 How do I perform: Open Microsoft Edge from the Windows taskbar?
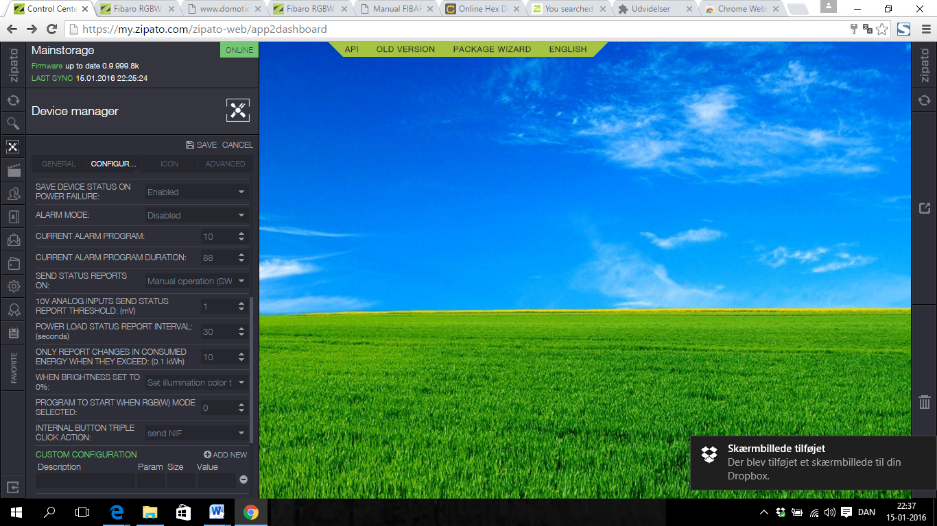click(117, 512)
